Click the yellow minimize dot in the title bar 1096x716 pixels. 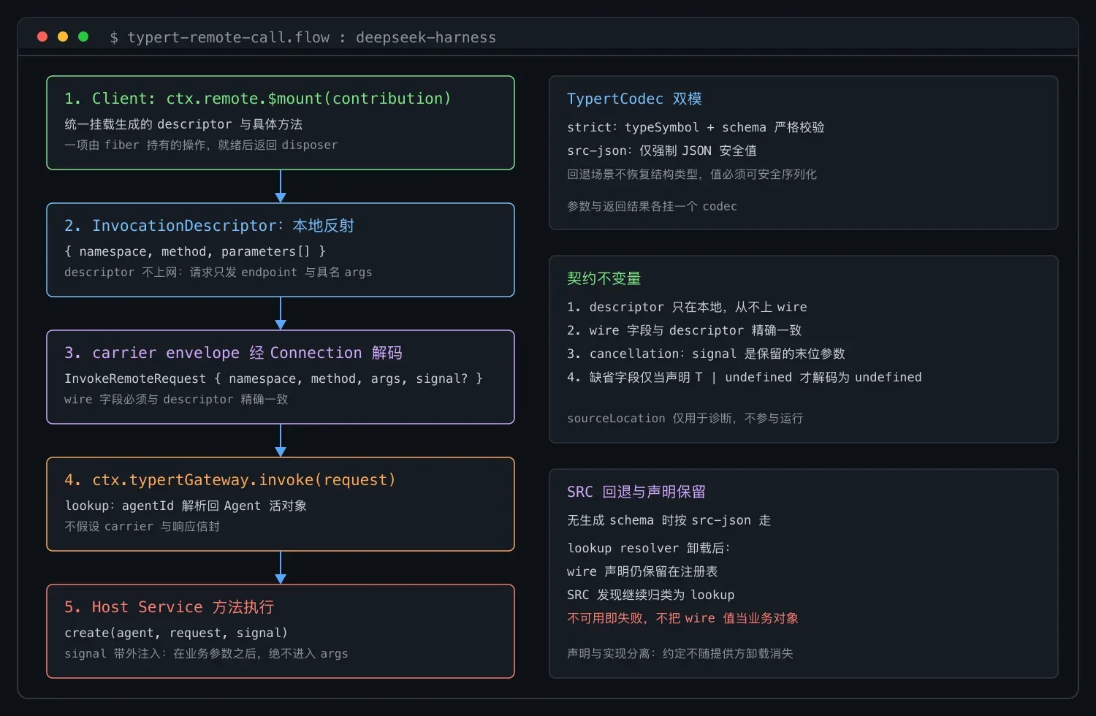(x=63, y=37)
